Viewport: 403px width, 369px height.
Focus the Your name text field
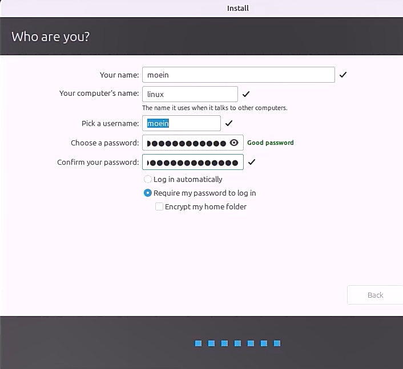[x=238, y=75]
